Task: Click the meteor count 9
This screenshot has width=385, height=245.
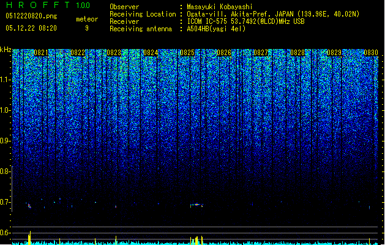Action: pos(87,28)
